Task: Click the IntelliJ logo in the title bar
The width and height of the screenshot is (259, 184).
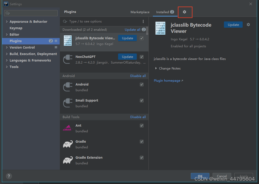Action: [x=6, y=4]
